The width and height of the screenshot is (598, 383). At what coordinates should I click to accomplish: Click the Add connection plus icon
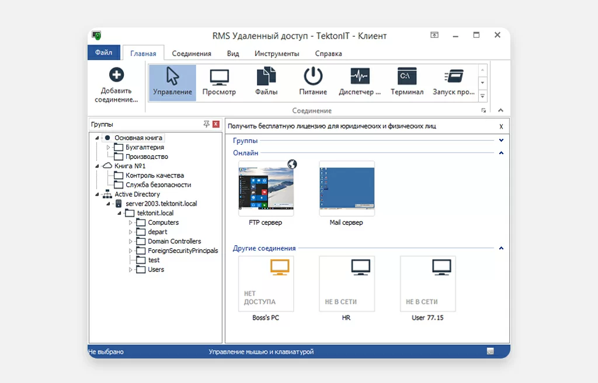coord(117,75)
